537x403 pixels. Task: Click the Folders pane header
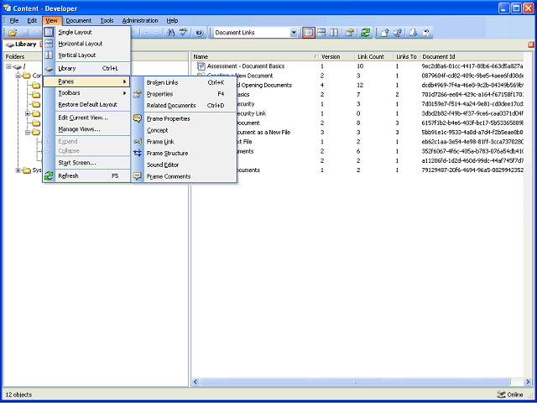(x=96, y=56)
